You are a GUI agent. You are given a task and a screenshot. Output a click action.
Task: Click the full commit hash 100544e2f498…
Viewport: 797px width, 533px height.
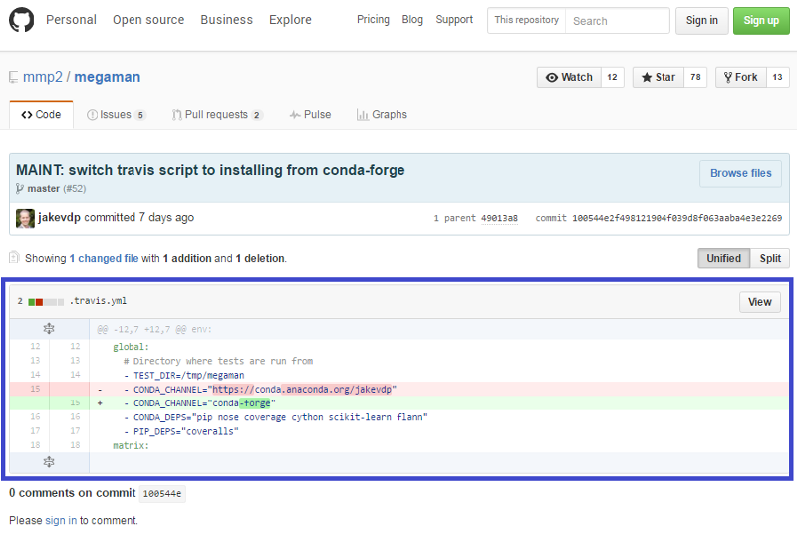(x=677, y=218)
